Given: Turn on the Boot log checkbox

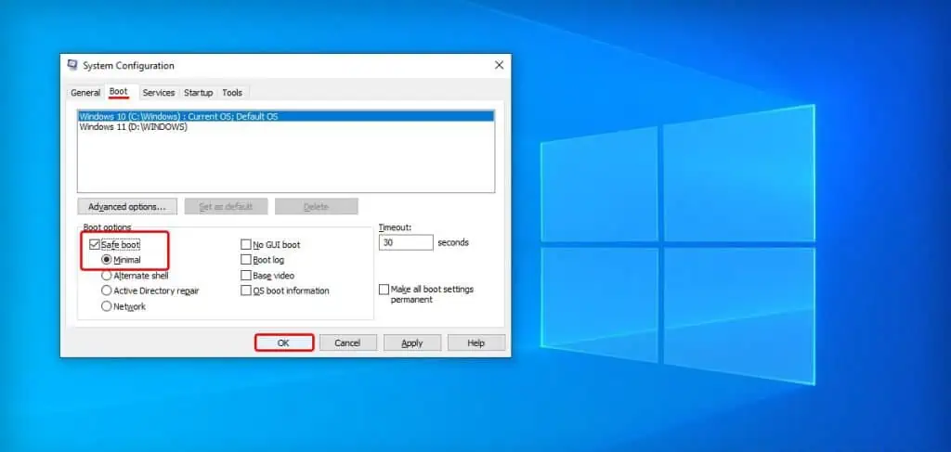Looking at the screenshot, I should 246,260.
